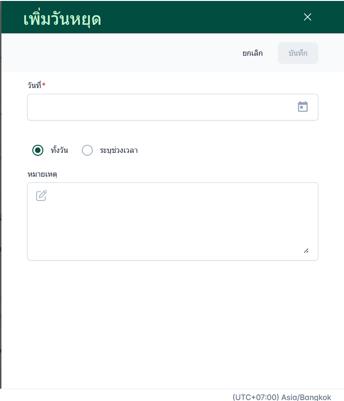Click empty green header bar area
Screen dimensions: 344x401
pos(200,17)
